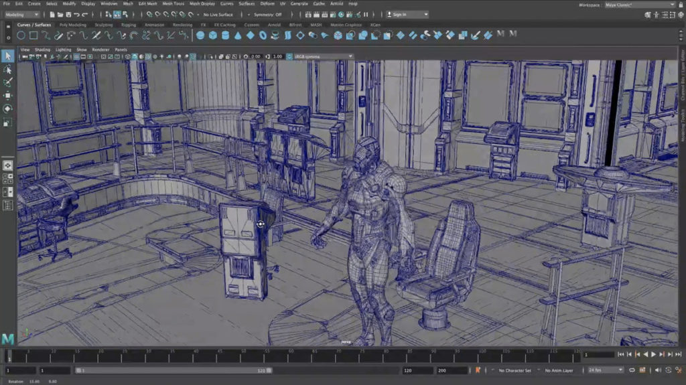Toggle Symmetry: Off setting
The height and width of the screenshot is (385, 686).
[x=268, y=15]
